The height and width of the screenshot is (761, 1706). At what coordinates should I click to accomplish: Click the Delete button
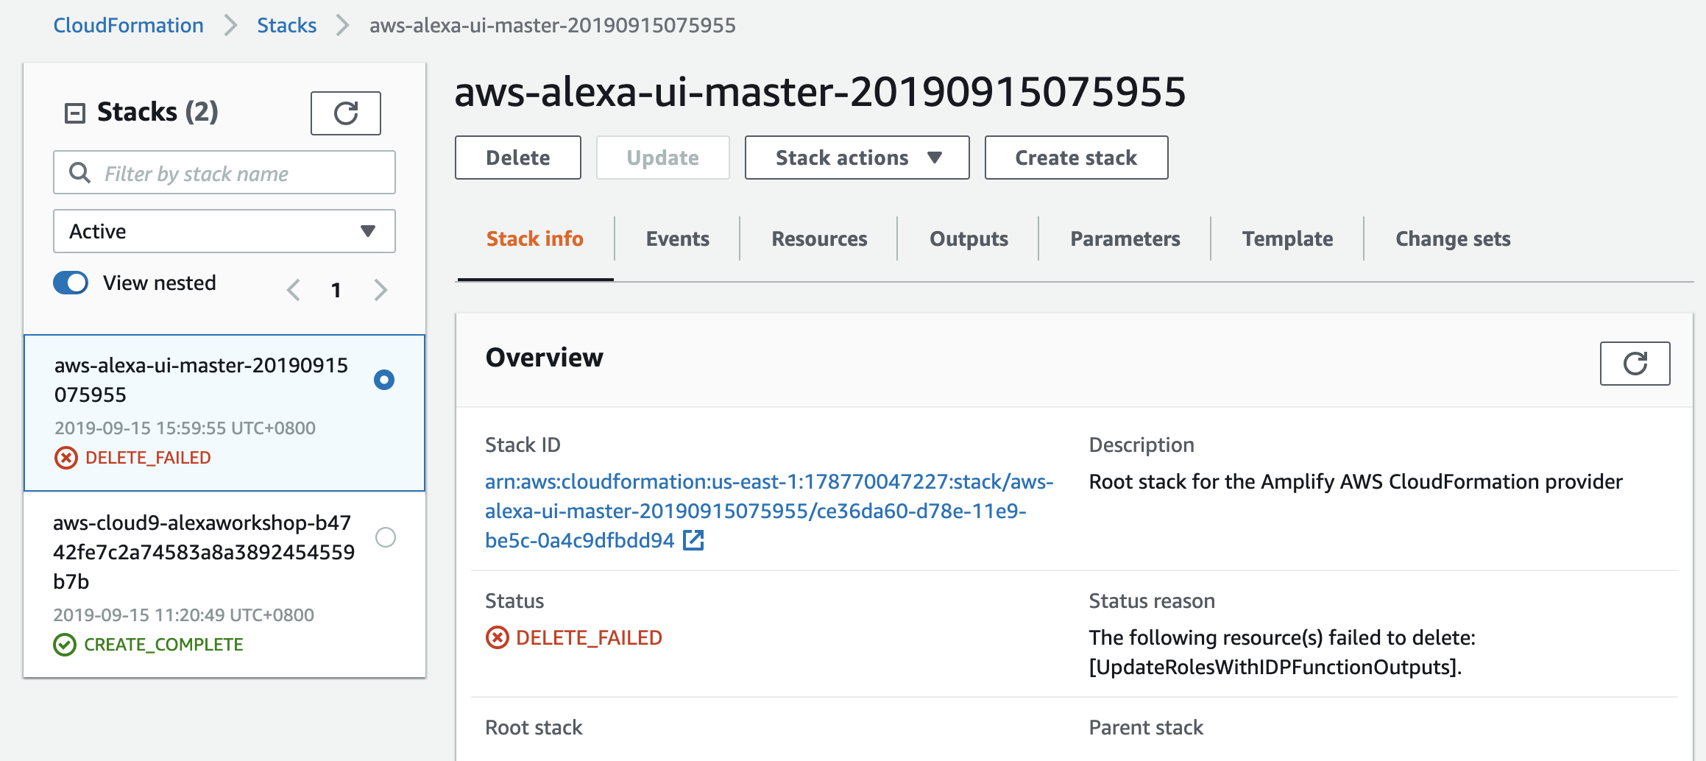tap(518, 157)
